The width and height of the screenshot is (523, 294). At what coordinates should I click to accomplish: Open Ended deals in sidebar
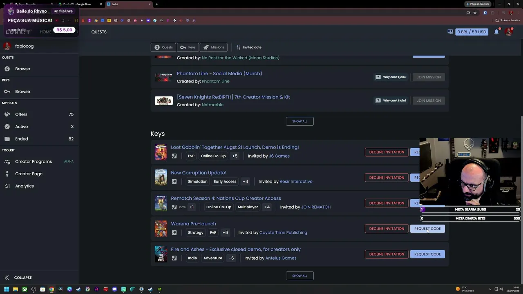coord(39,139)
